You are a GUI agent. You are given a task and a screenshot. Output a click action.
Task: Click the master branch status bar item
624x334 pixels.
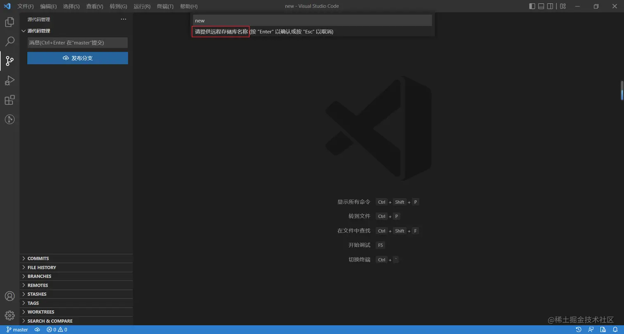[x=17, y=329]
